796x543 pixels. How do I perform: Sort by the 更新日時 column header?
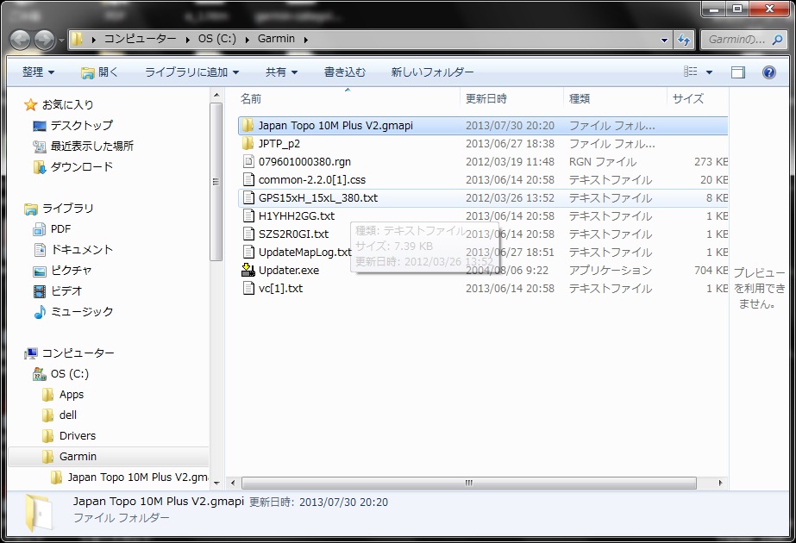(511, 98)
